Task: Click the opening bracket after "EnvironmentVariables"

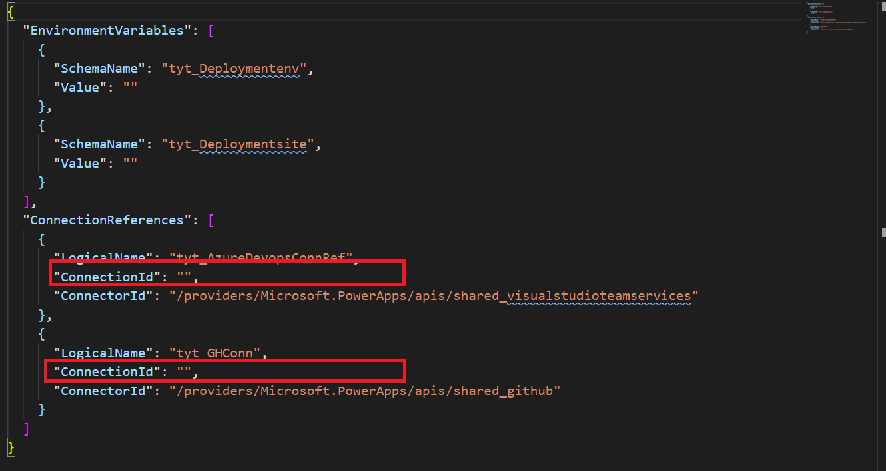Action: point(211,31)
